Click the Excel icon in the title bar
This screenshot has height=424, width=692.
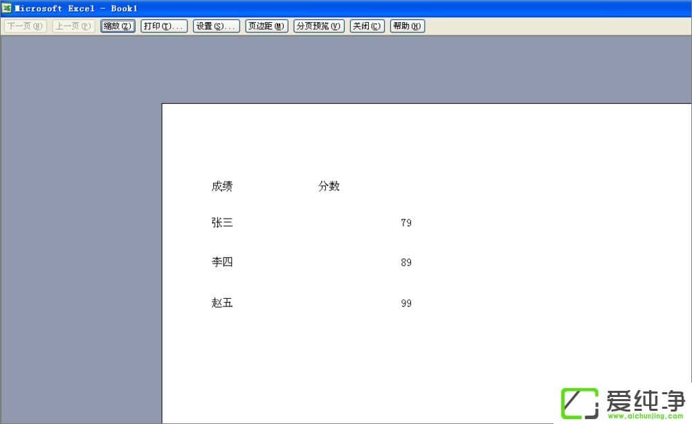7,8
